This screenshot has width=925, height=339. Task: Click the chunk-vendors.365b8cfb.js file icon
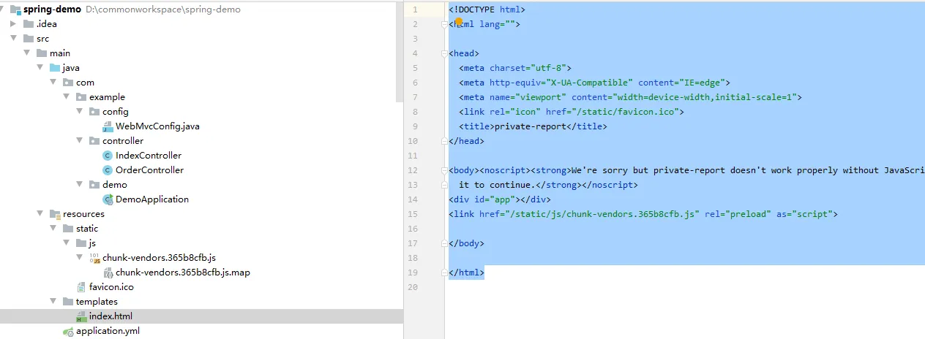pos(94,258)
